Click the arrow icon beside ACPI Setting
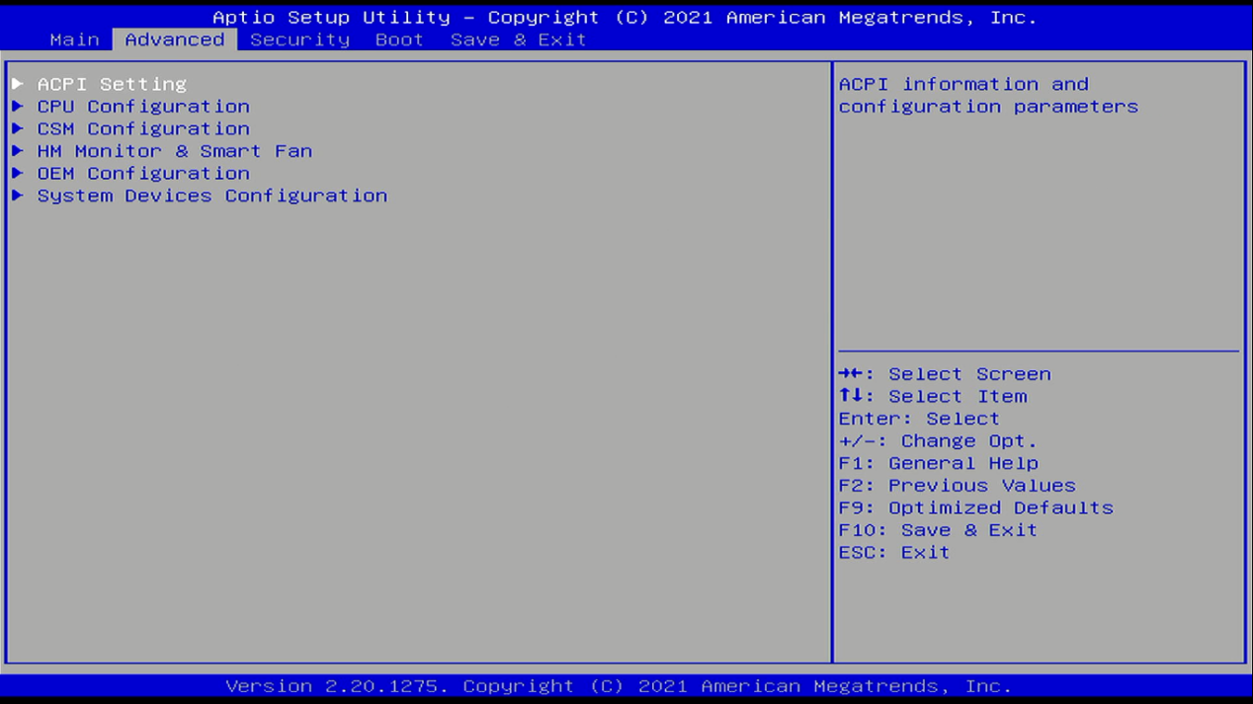The height and width of the screenshot is (704, 1253). tap(18, 84)
